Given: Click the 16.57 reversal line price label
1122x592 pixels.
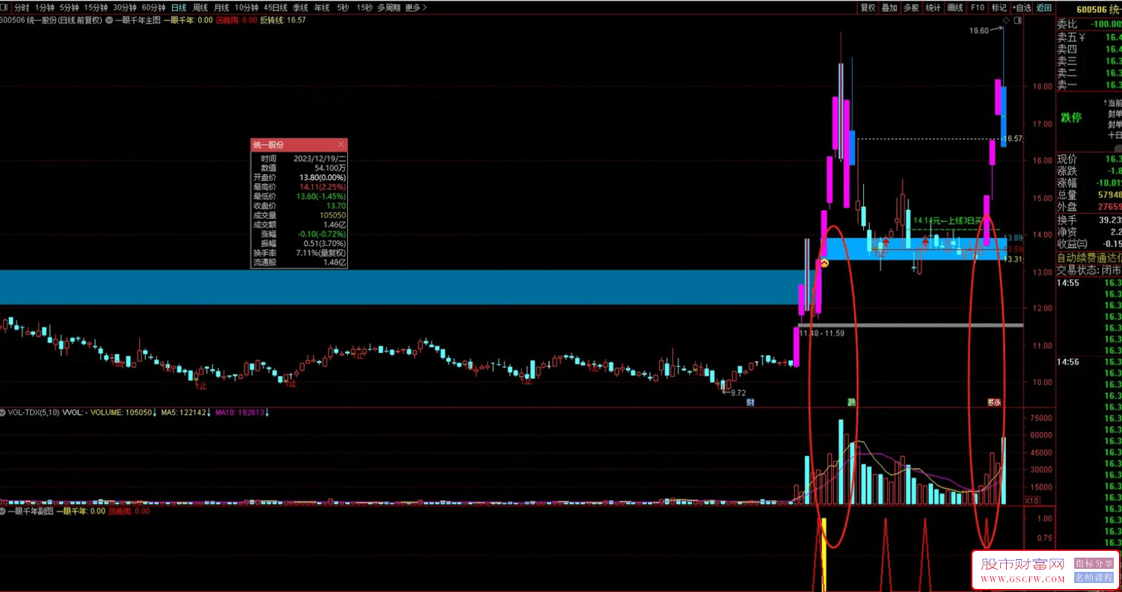Looking at the screenshot, I should click(x=1014, y=139).
